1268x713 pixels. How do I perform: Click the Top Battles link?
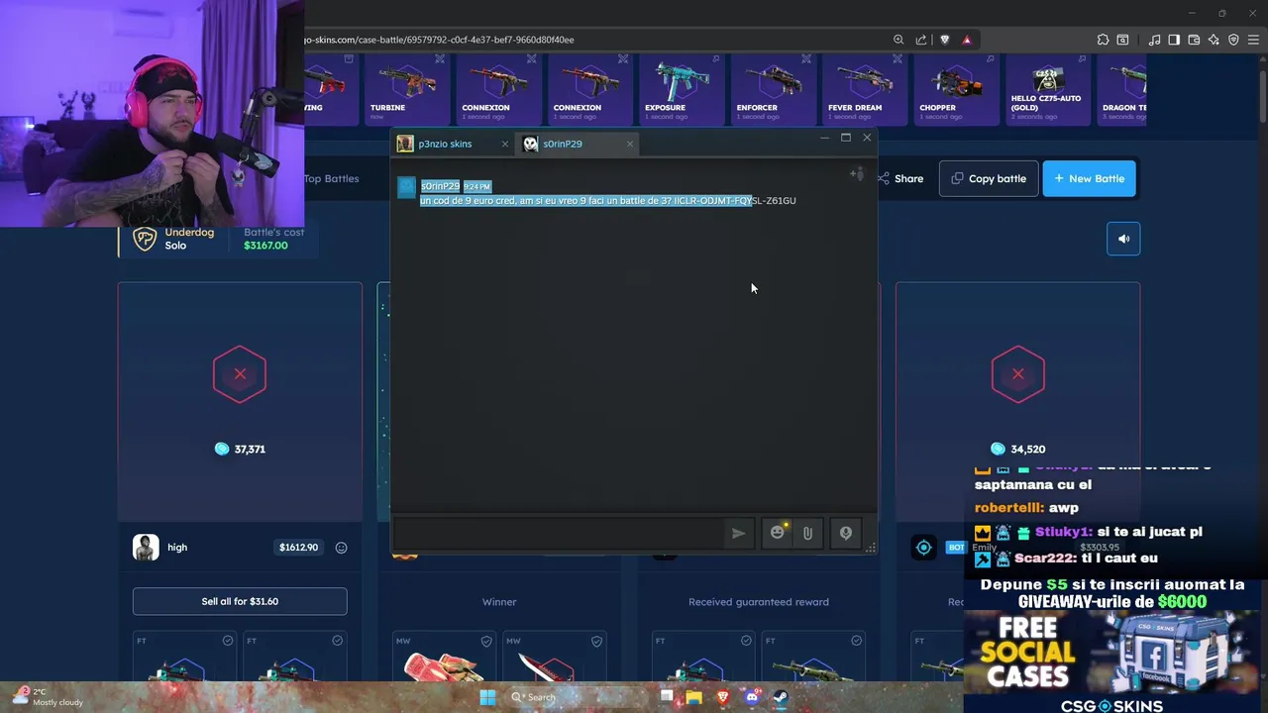(x=331, y=178)
